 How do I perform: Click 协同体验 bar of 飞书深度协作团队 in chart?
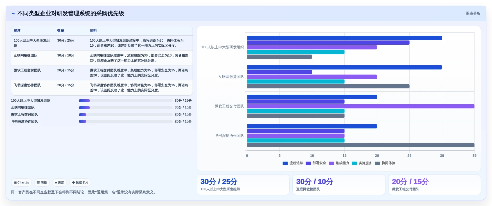point(361,145)
